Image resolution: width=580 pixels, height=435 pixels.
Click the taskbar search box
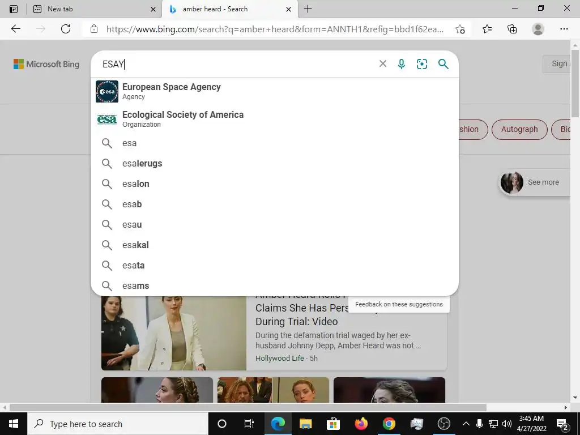click(118, 424)
